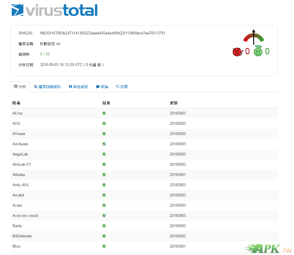Click the green check icon for Bkav
This screenshot has width=294, height=255.
click(104, 246)
